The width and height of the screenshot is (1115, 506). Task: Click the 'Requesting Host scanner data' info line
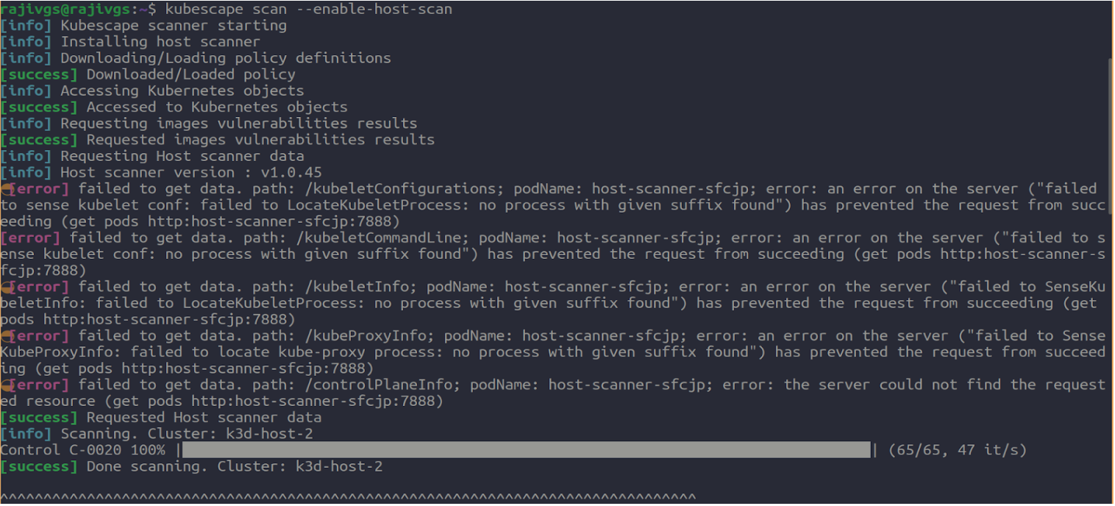pos(182,156)
